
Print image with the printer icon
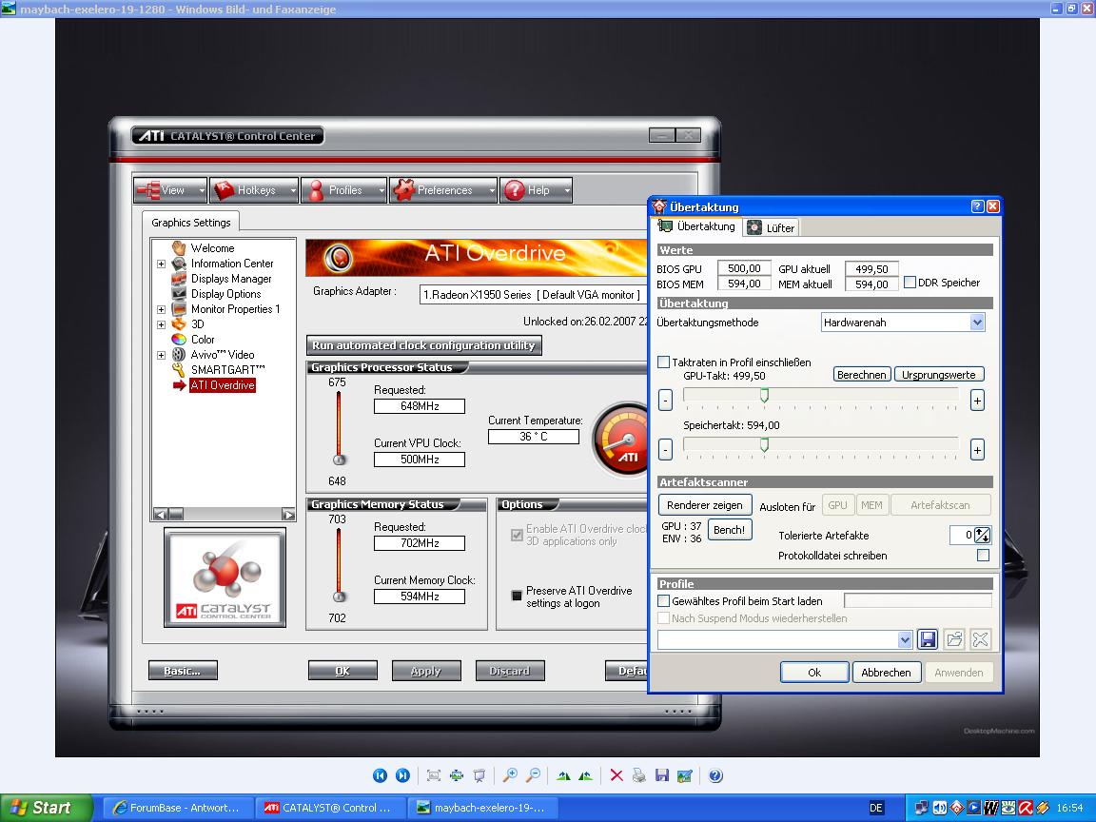[x=639, y=775]
